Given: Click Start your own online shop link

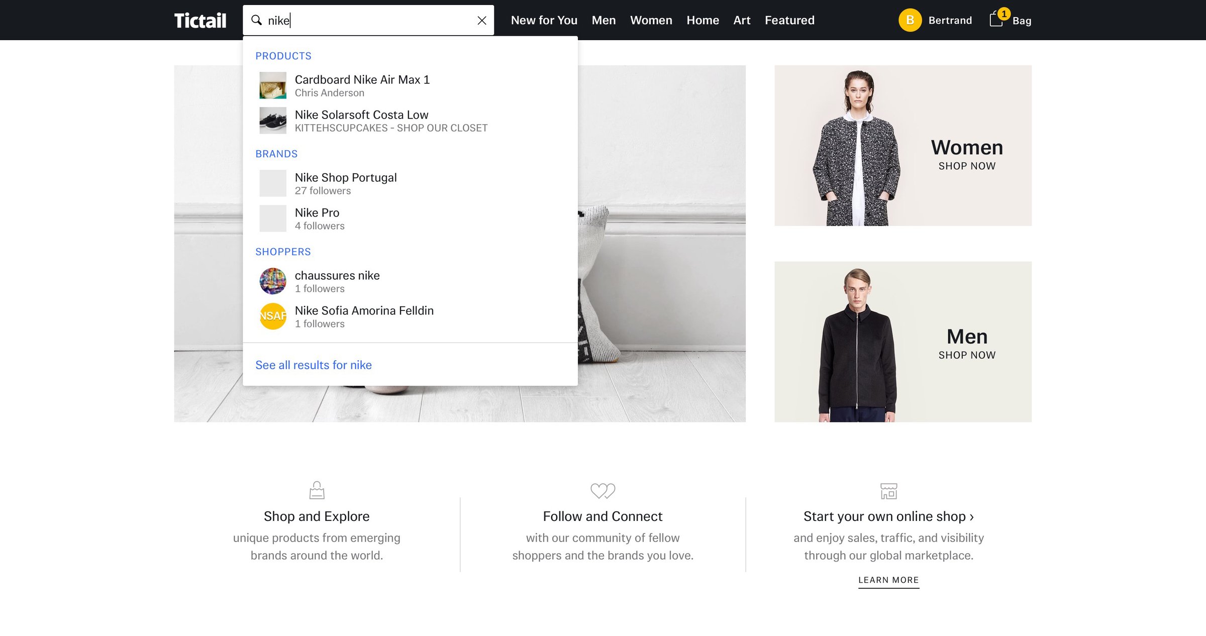Looking at the screenshot, I should [888, 516].
